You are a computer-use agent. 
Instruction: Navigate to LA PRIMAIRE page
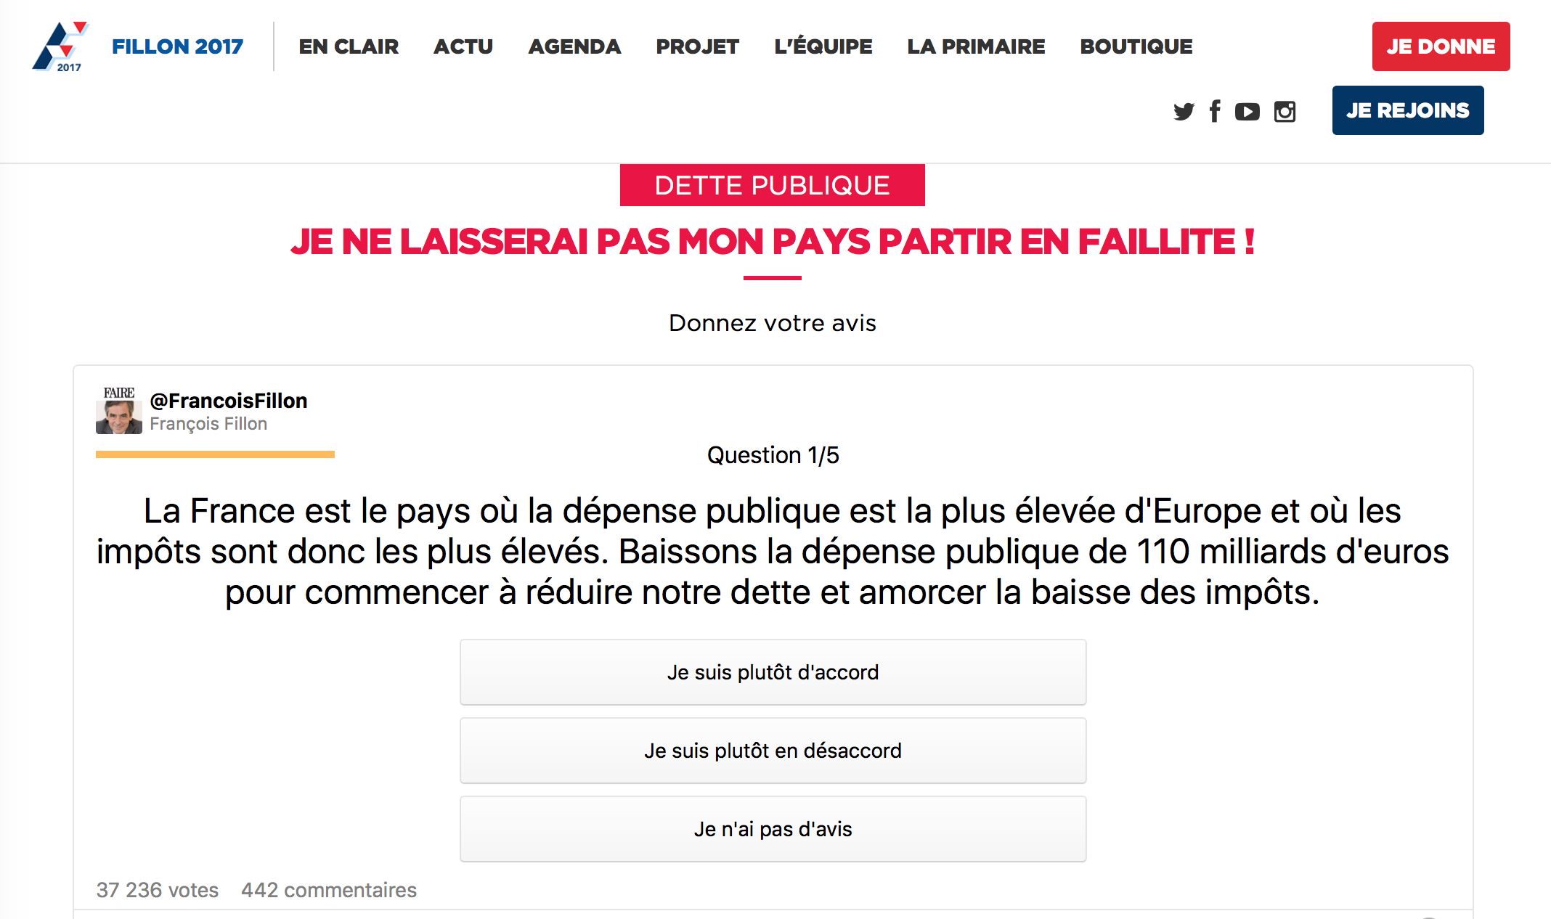pyautogui.click(x=976, y=46)
